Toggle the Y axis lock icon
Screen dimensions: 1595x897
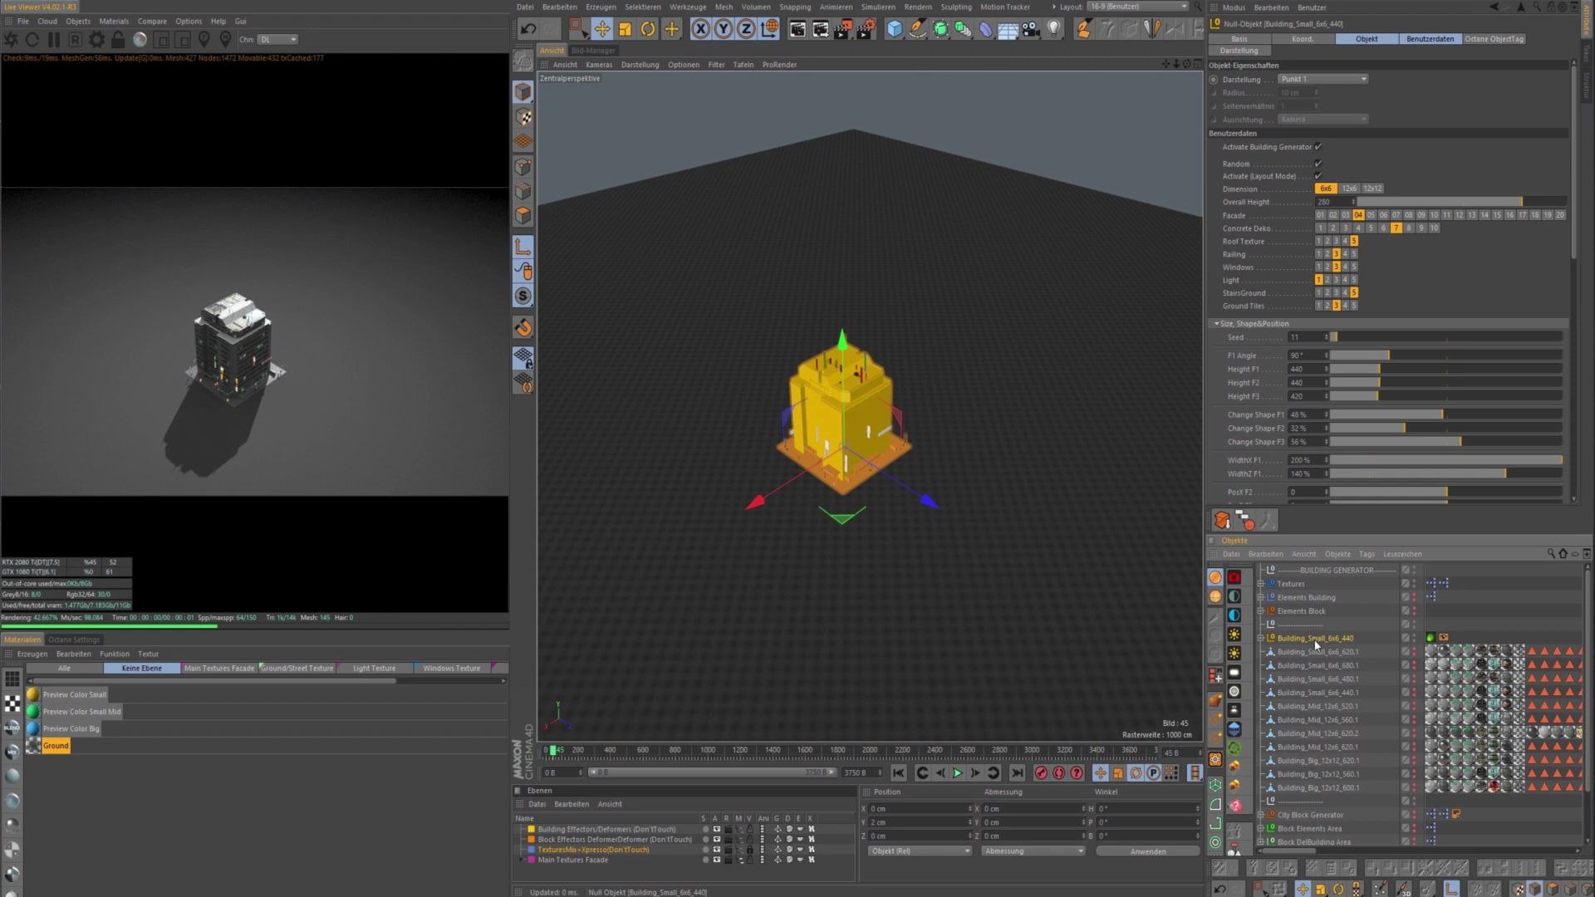tap(724, 29)
